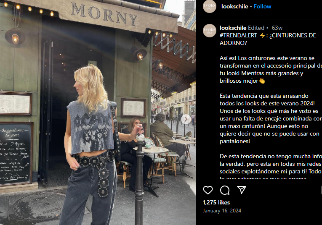The height and width of the screenshot is (225, 322).
Task: Click the lightning bolt emoji in caption
Action: pyautogui.click(x=262, y=35)
